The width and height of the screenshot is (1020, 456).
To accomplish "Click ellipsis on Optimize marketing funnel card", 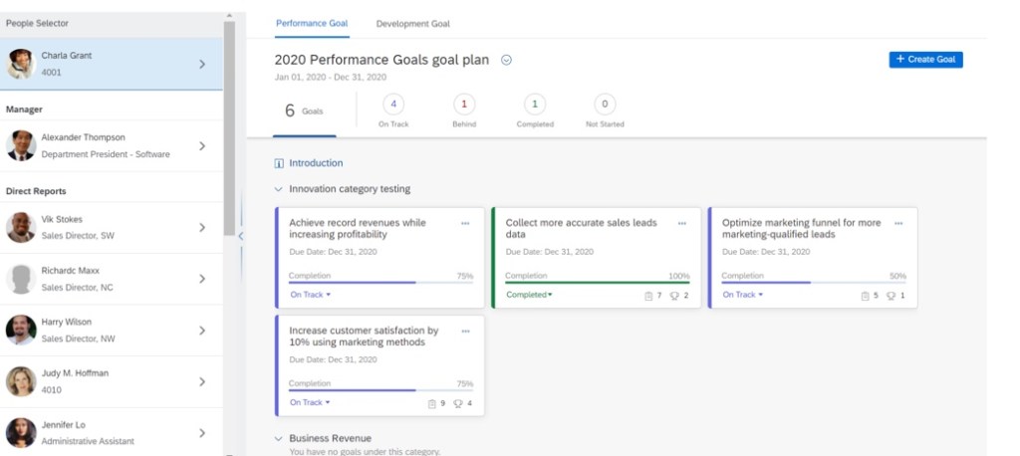I will pyautogui.click(x=897, y=224).
